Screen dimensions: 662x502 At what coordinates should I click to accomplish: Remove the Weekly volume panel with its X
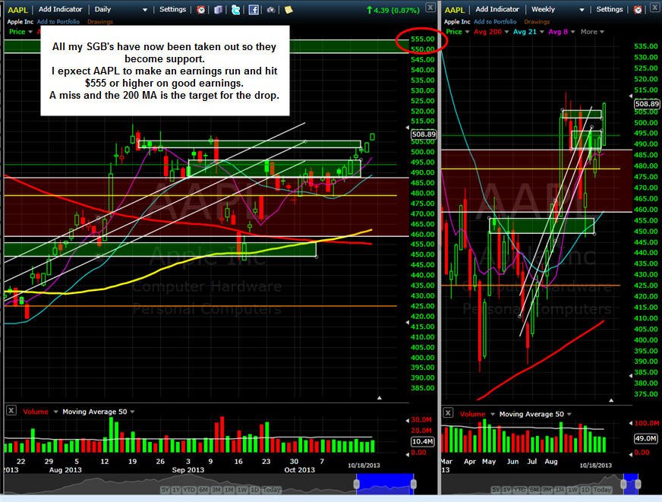(x=448, y=412)
